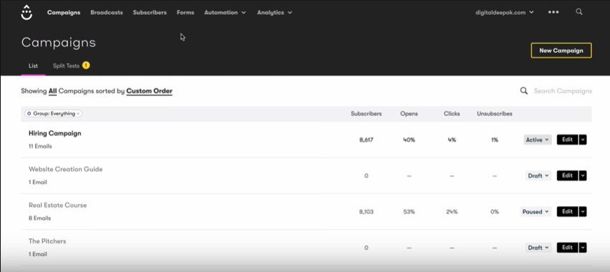The width and height of the screenshot is (610, 272).
Task: Open the Subscribers page
Action: click(150, 12)
